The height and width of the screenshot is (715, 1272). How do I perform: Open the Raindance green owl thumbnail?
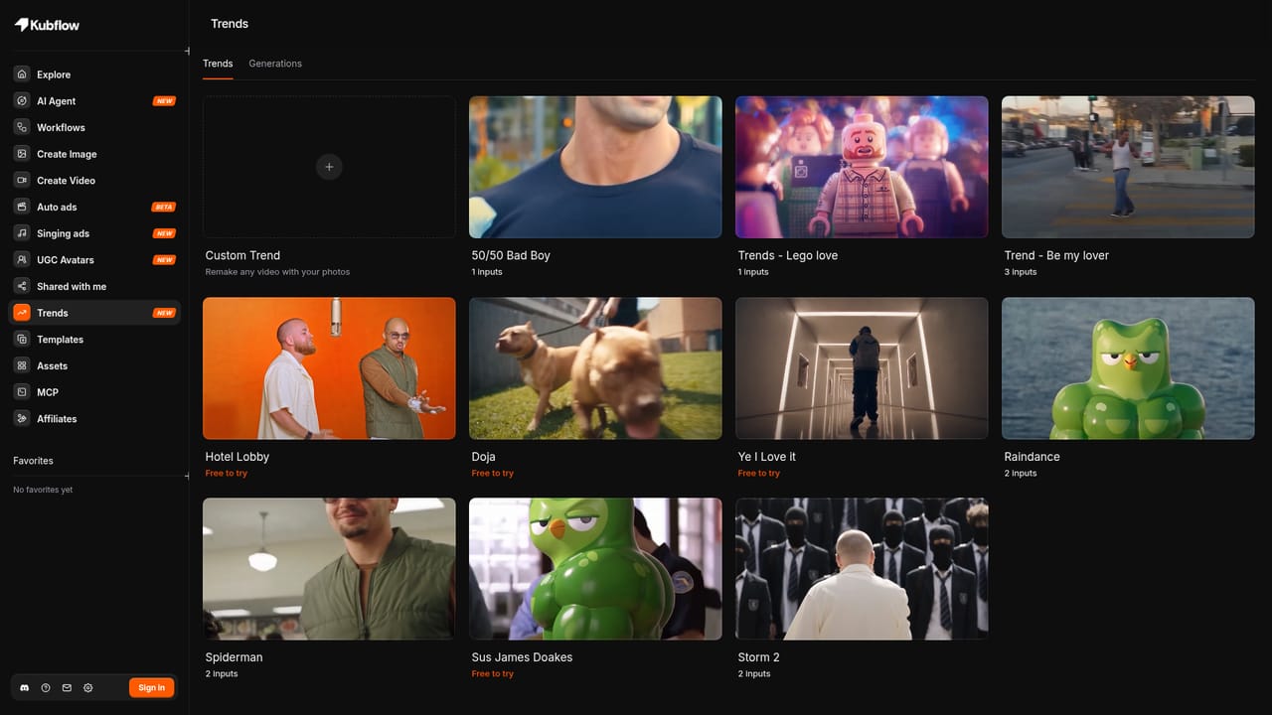pos(1128,368)
